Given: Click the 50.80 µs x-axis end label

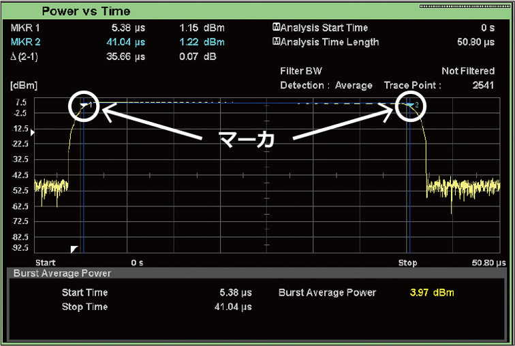Looking at the screenshot, I should (x=488, y=263).
